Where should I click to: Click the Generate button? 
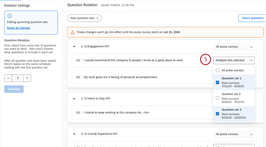pos(14,89)
